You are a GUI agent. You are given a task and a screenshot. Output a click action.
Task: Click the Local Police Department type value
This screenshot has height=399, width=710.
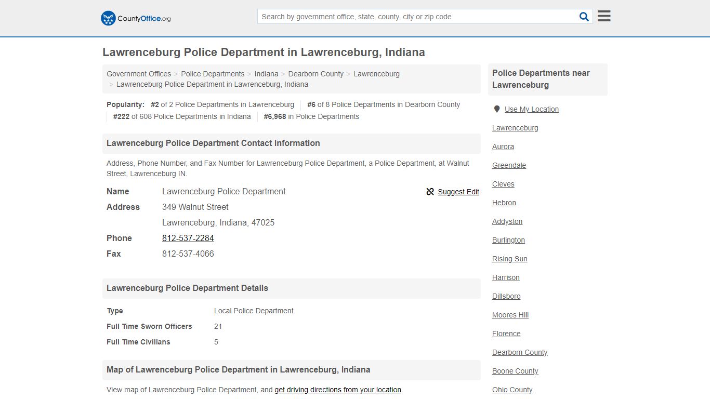[x=254, y=311]
